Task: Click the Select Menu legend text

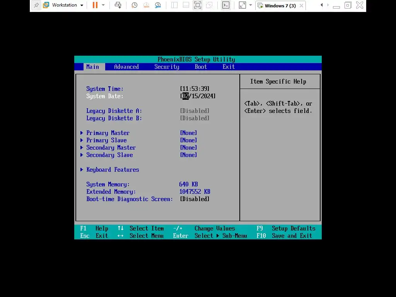Action: click(x=147, y=236)
